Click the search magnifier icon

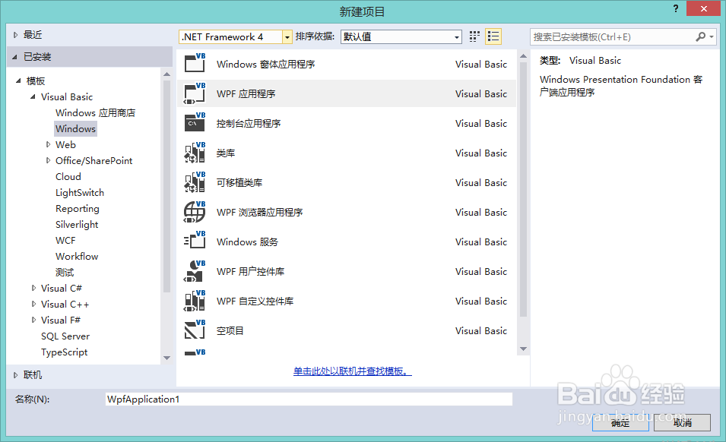(701, 36)
